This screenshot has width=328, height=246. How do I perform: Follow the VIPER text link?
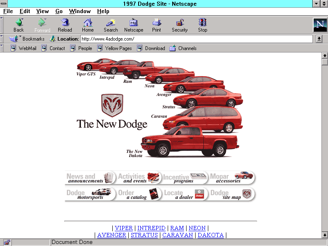[123, 228]
